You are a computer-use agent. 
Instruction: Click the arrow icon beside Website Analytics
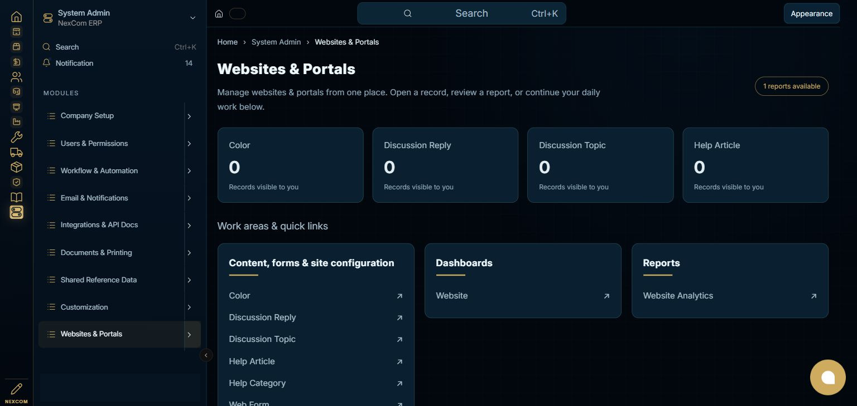(813, 296)
